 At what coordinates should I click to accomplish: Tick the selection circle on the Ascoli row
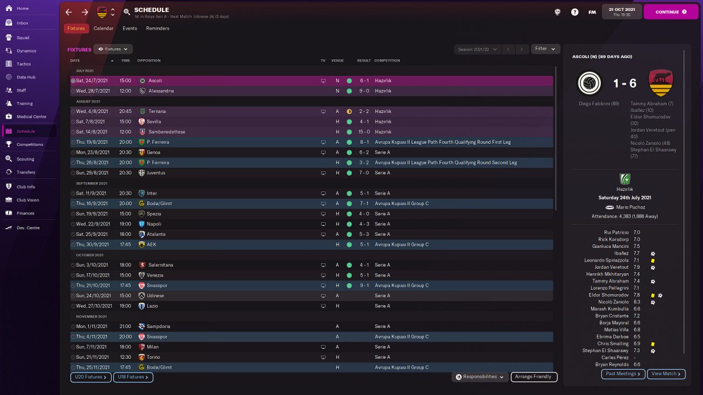coord(73,81)
